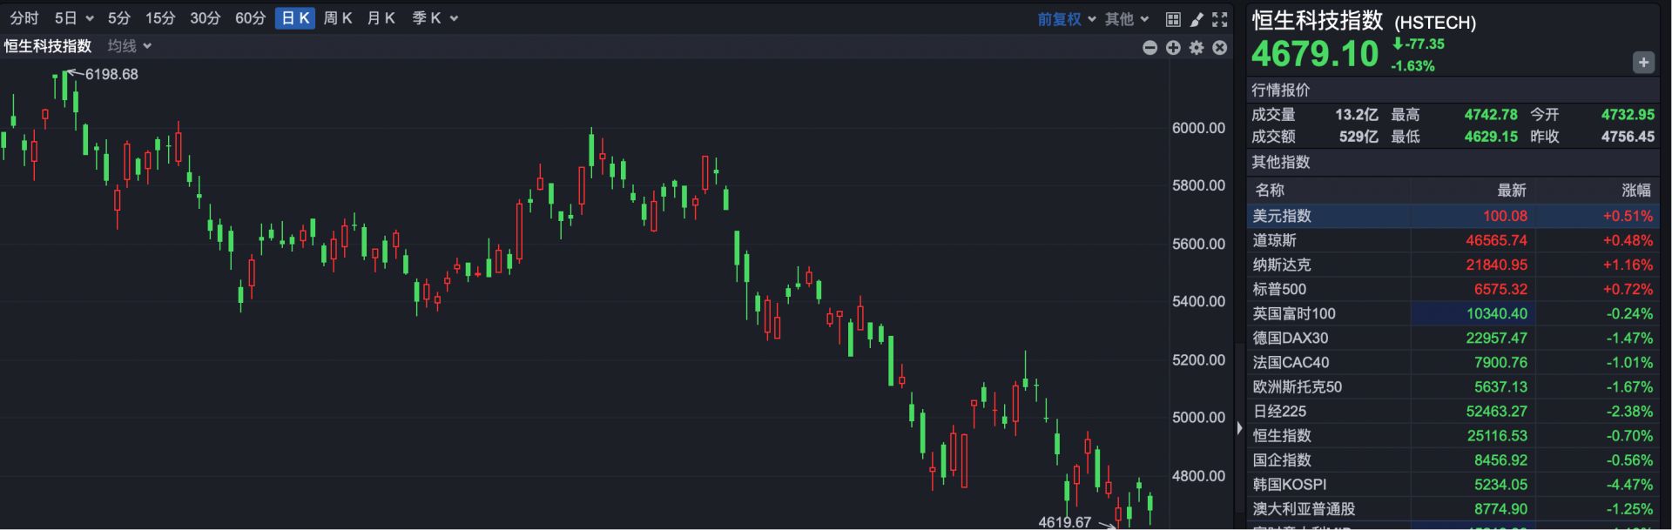The image size is (1672, 530).
Task: Open chart settings gear
Action: [1197, 48]
